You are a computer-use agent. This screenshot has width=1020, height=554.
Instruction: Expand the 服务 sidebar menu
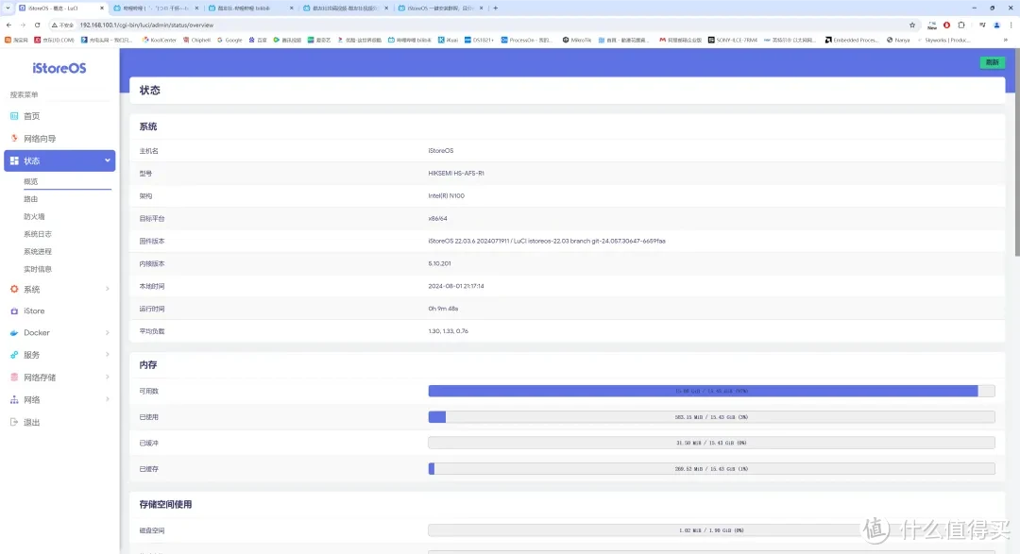[108, 355]
